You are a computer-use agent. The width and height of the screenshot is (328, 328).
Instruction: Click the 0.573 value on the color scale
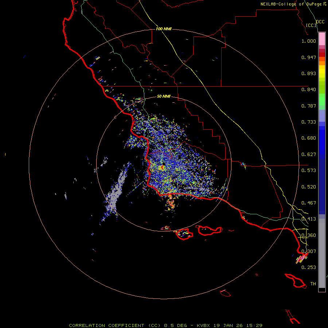(309, 171)
